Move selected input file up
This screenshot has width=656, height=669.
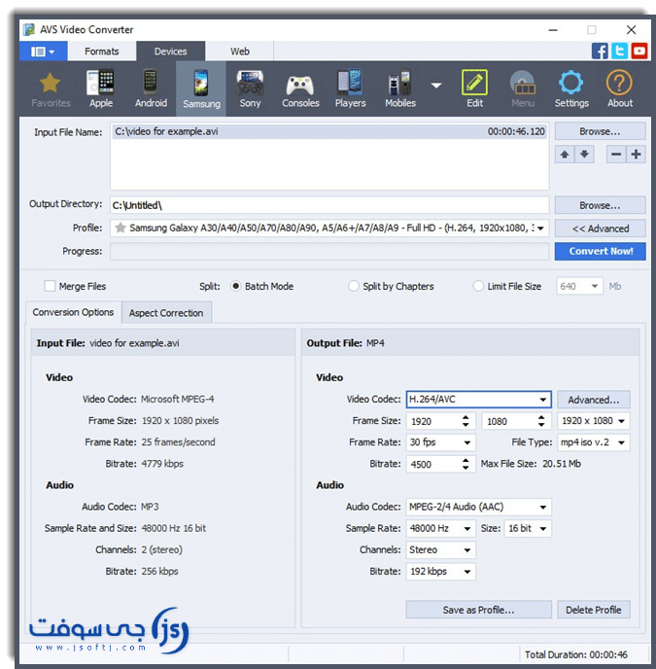[565, 155]
